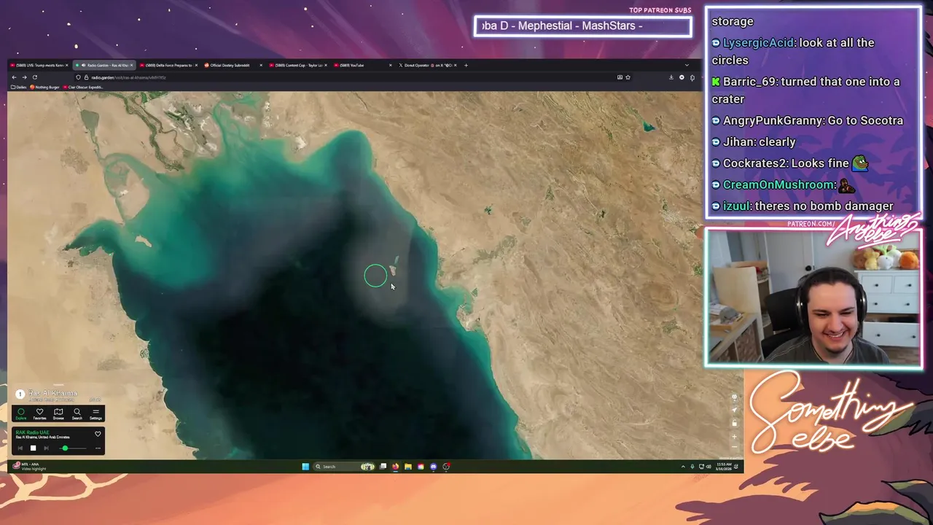Open the Windows Start menu
The image size is (933, 525).
click(305, 467)
